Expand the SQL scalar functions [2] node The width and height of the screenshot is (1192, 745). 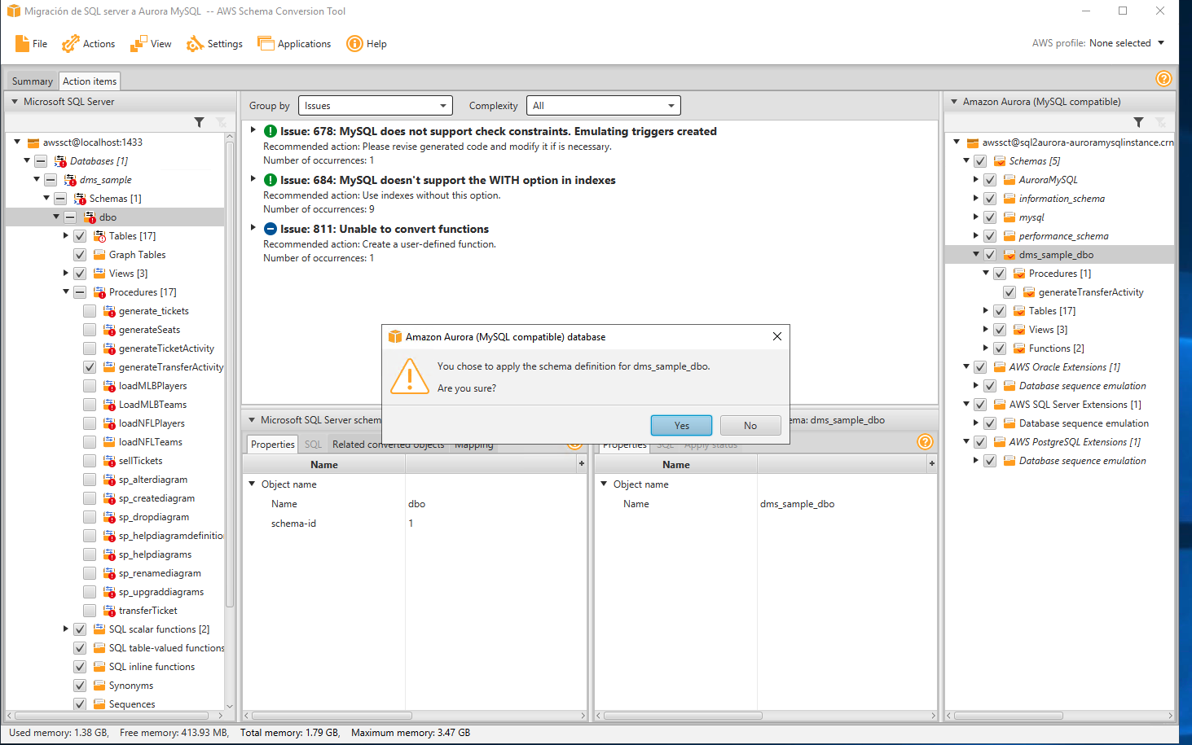pos(66,629)
